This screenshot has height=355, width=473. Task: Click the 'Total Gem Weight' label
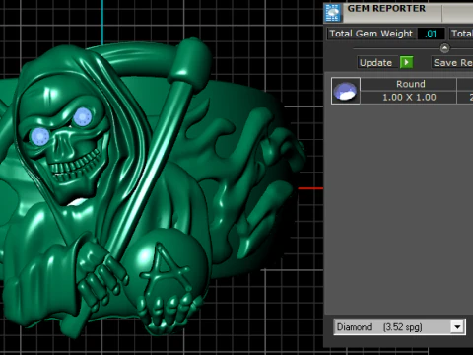[x=371, y=34]
